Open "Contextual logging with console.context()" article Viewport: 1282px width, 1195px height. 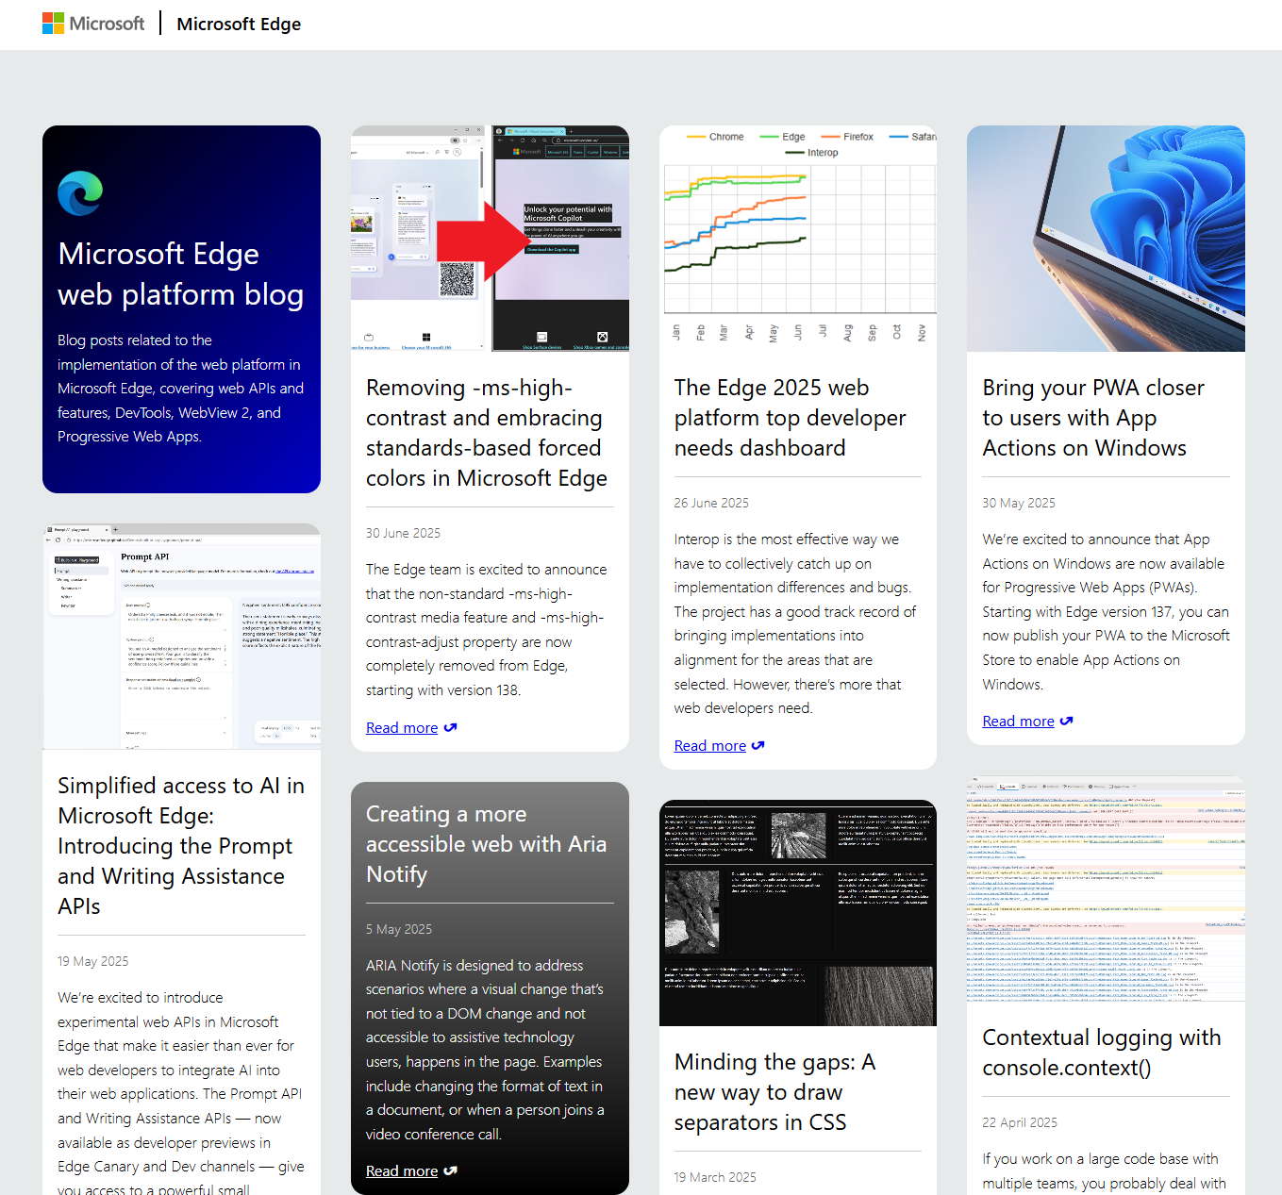point(1101,1052)
